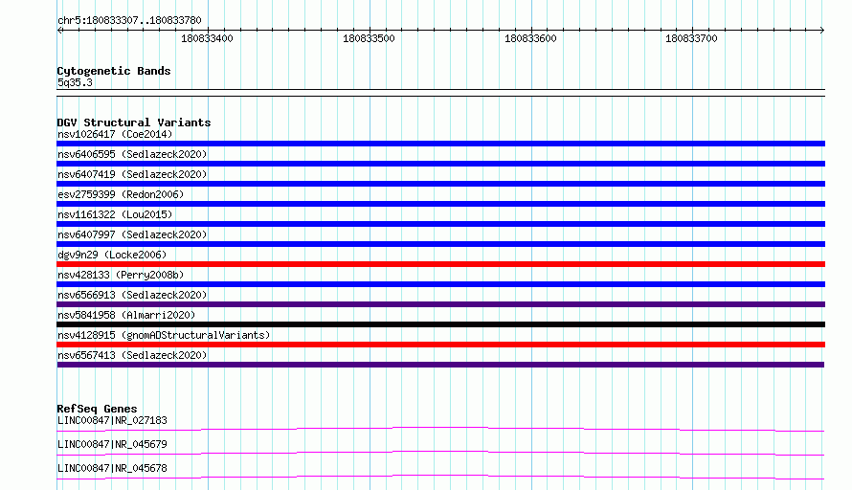Click the 5q35.3 band label
Viewport: 852px width, 490px height.
[x=75, y=82]
